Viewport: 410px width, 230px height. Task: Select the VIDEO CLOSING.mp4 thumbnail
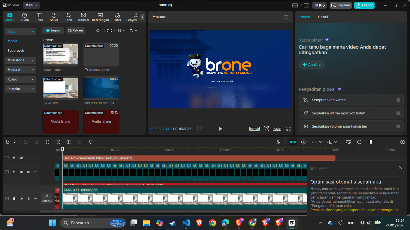click(x=101, y=88)
